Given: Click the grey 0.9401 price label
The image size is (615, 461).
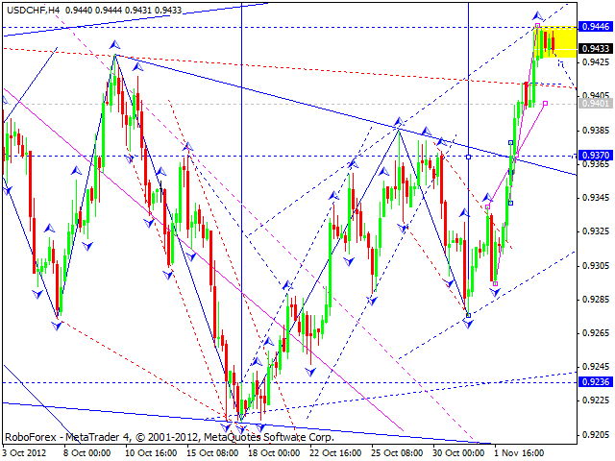Looking at the screenshot, I should coord(596,104).
